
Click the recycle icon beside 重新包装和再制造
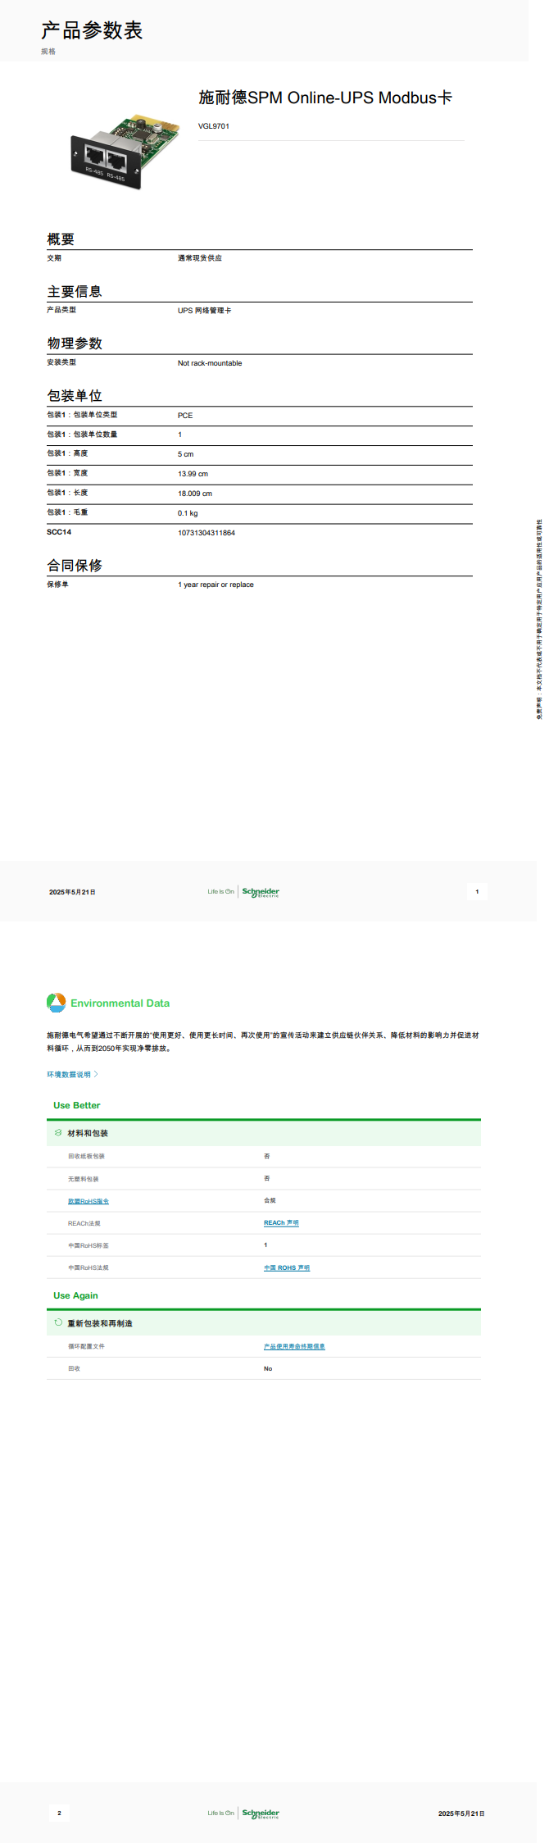point(58,1322)
